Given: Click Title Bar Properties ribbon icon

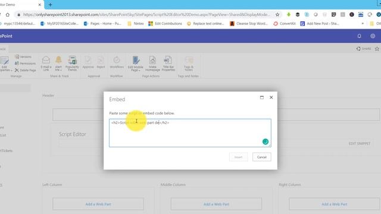Looking at the screenshot, I should coord(168,64).
